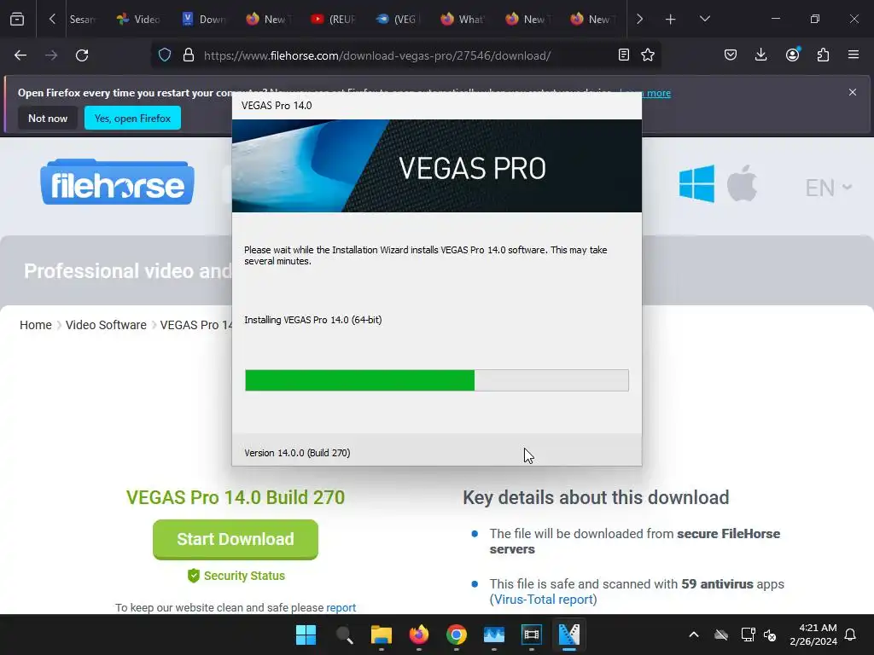Image resolution: width=874 pixels, height=655 pixels.
Task: Open Firefox from the taskbar
Action: click(x=418, y=635)
